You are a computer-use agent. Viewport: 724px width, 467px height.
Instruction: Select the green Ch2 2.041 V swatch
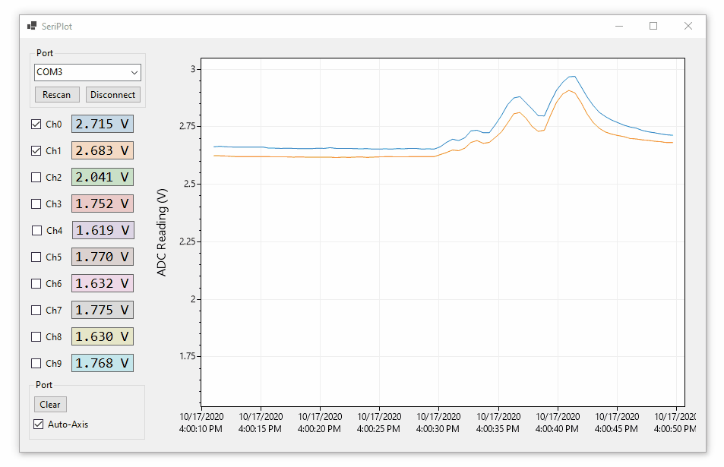103,177
